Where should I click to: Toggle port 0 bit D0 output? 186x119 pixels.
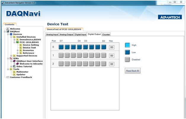104,47
